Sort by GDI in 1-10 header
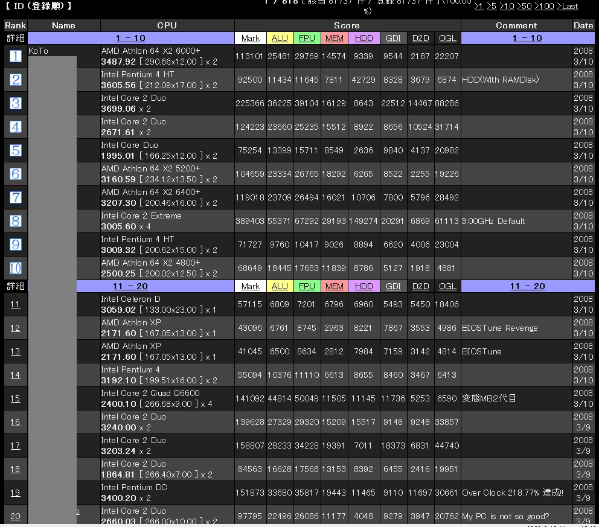Image resolution: width=599 pixels, height=527 pixels. [x=393, y=38]
